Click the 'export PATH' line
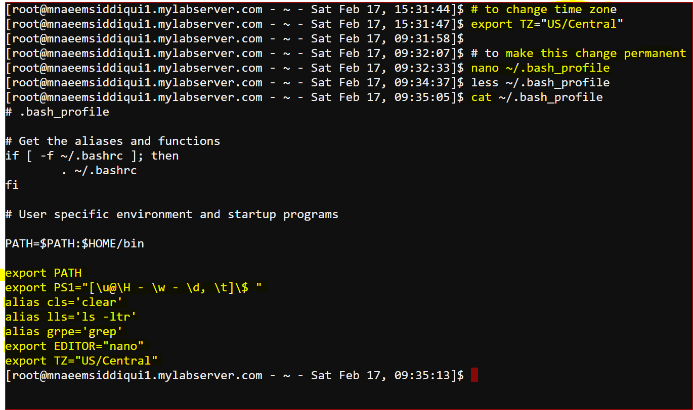Screen dimensions: 693x410 coord(44,273)
